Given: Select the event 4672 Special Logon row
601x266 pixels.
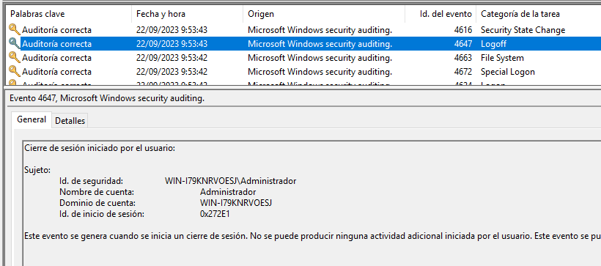Looking at the screenshot, I should (304, 72).
